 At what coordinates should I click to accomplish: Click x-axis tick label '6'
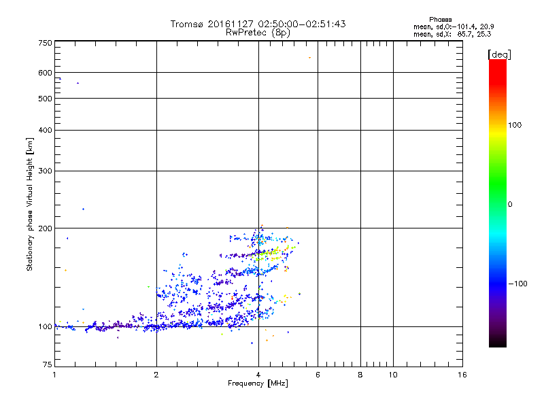click(318, 375)
